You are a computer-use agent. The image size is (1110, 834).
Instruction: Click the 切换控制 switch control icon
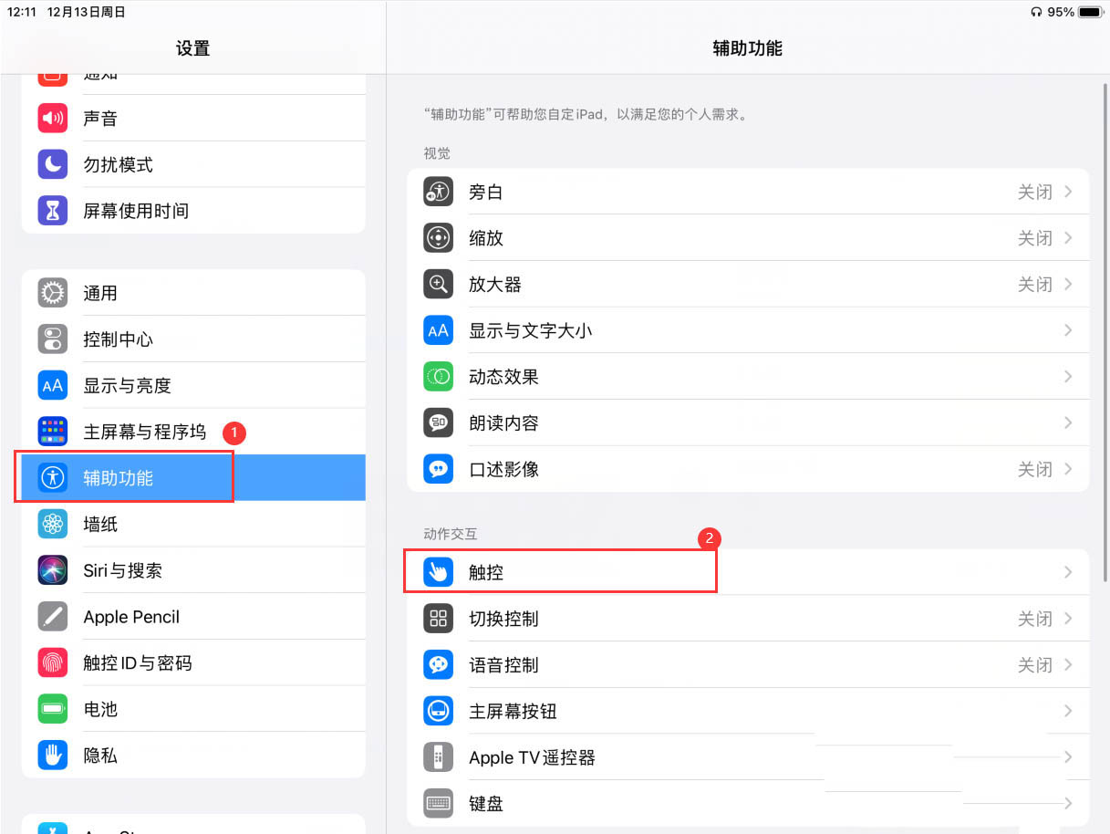438,618
